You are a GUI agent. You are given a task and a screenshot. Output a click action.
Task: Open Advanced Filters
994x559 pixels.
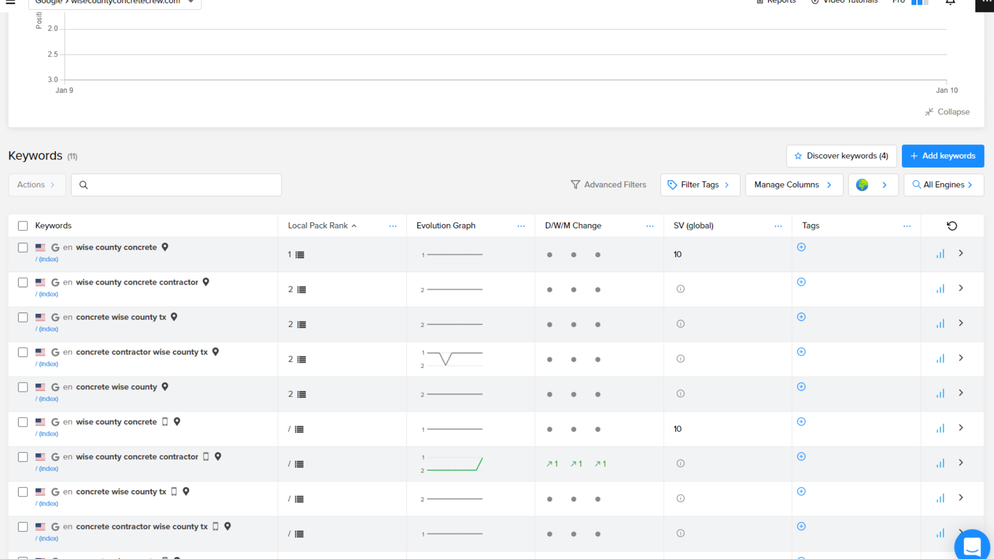tap(608, 185)
